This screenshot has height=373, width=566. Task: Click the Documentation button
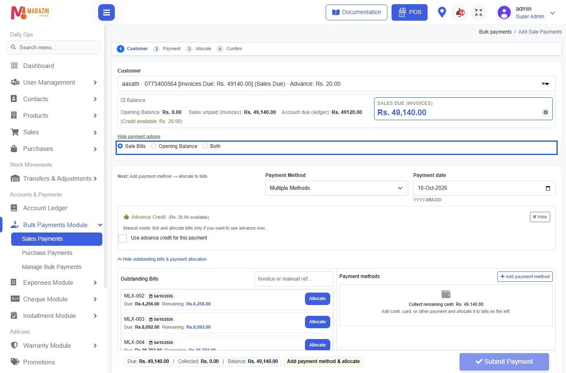pos(356,12)
